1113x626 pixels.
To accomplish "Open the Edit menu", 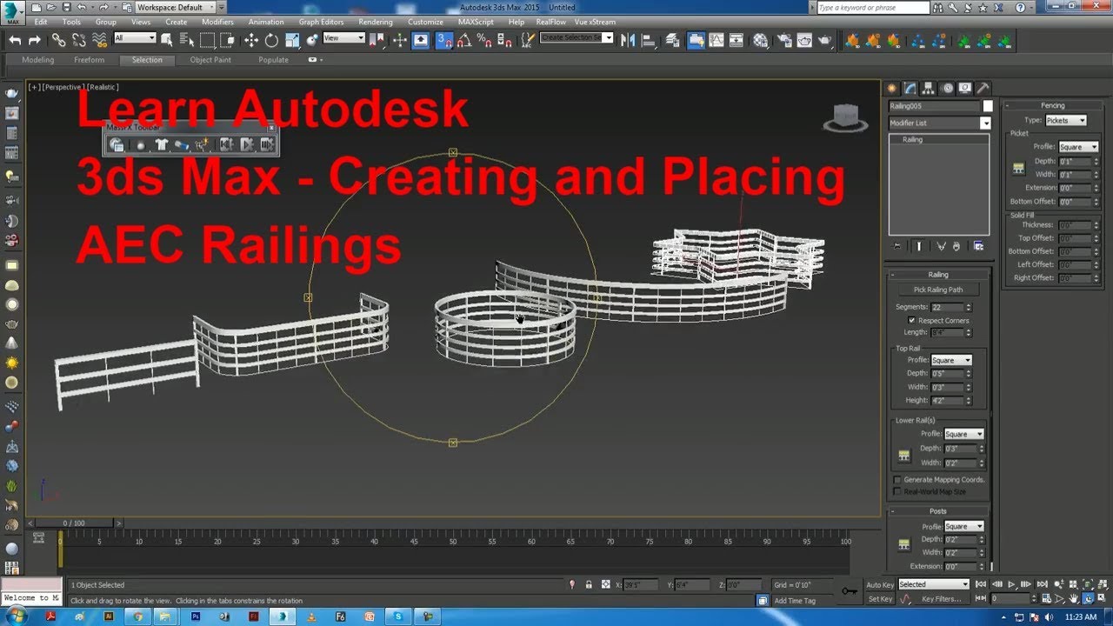I will point(41,22).
